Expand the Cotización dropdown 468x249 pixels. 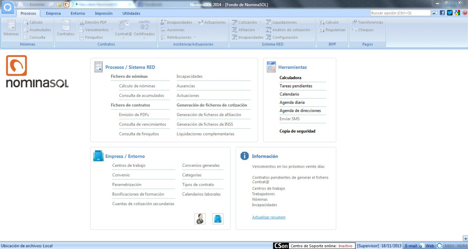[x=260, y=22]
